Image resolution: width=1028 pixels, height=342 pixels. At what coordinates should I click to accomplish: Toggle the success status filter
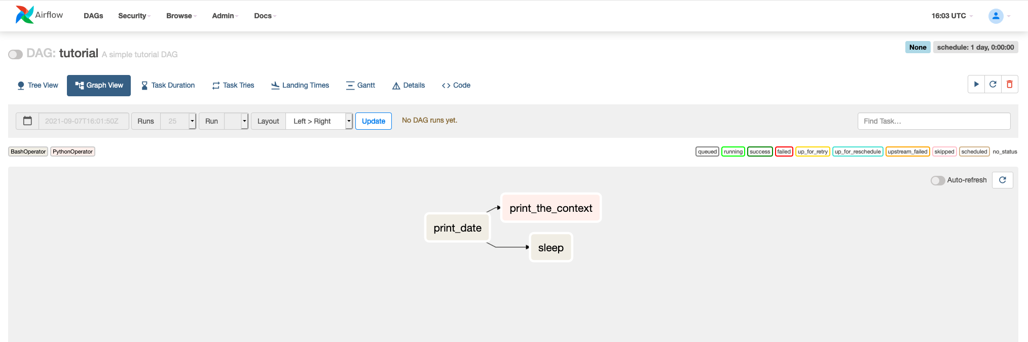tap(760, 151)
